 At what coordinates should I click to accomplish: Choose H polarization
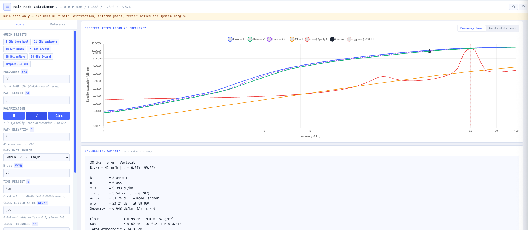click(14, 116)
